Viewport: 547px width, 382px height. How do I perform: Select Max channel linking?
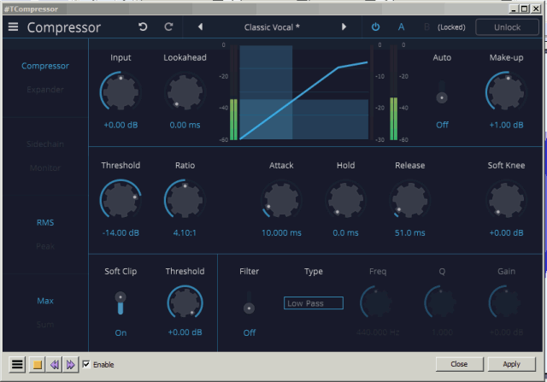(x=45, y=301)
